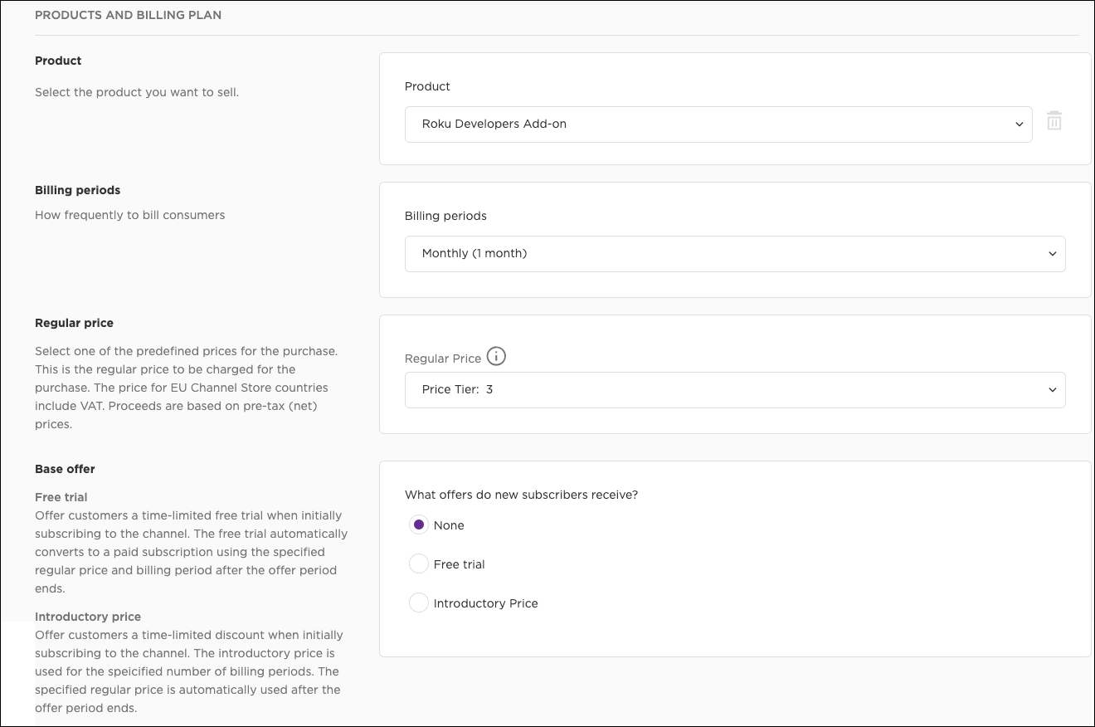
Task: Click the Regular Price field label above dropdown
Action: tap(442, 359)
